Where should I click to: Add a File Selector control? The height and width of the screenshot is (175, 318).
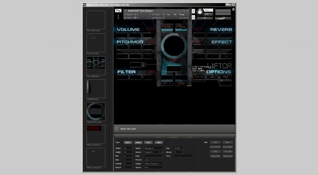(216, 147)
